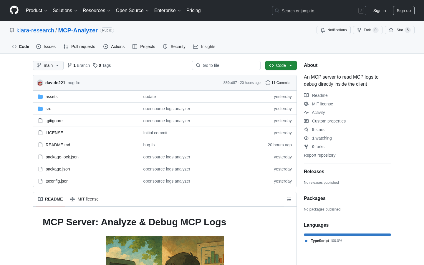424x265 pixels.
Task: Click the tag icon next to Tags
Action: point(95,65)
